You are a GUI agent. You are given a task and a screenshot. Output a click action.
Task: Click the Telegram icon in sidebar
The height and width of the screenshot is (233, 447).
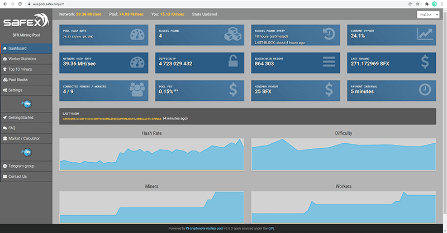click(5, 166)
